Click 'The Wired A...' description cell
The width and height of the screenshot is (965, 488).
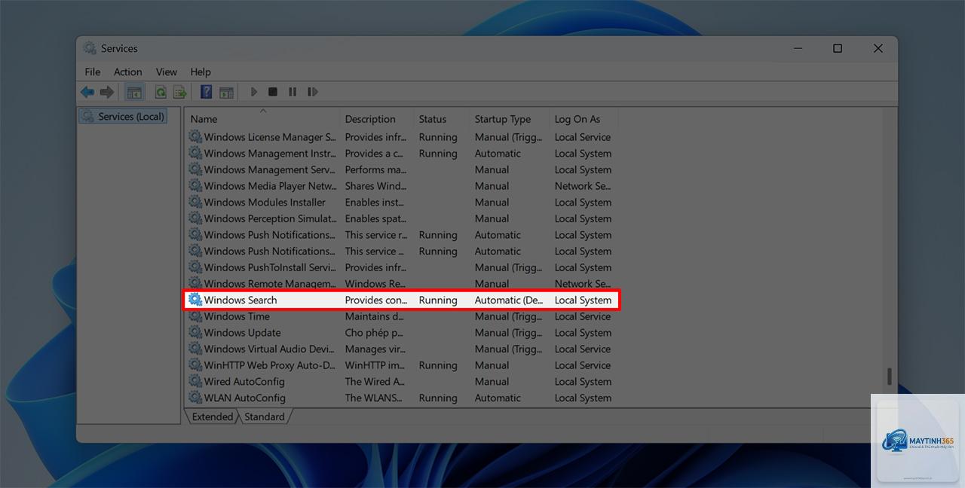[x=375, y=381]
